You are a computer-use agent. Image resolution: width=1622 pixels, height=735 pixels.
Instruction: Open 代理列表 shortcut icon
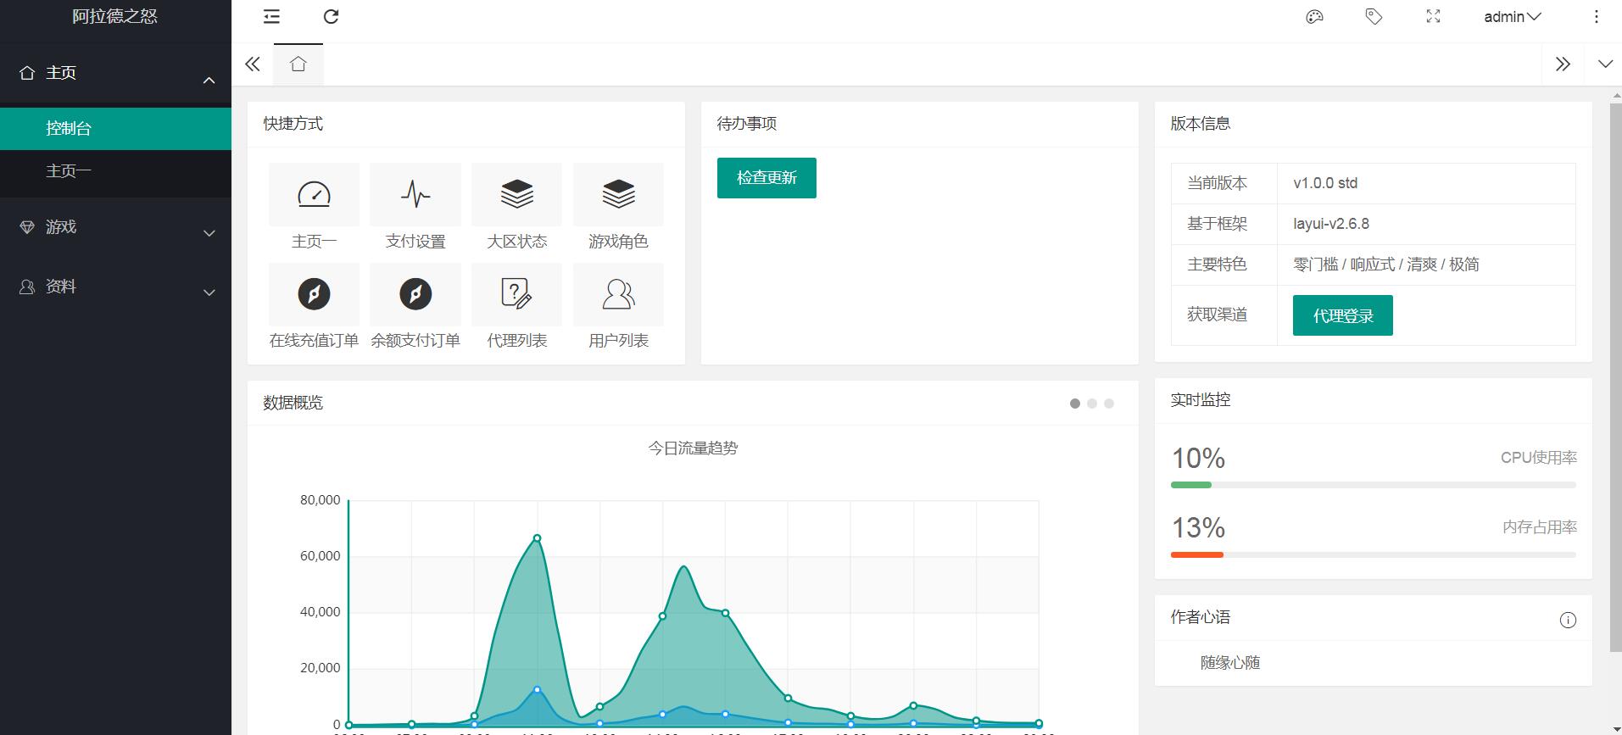click(516, 294)
